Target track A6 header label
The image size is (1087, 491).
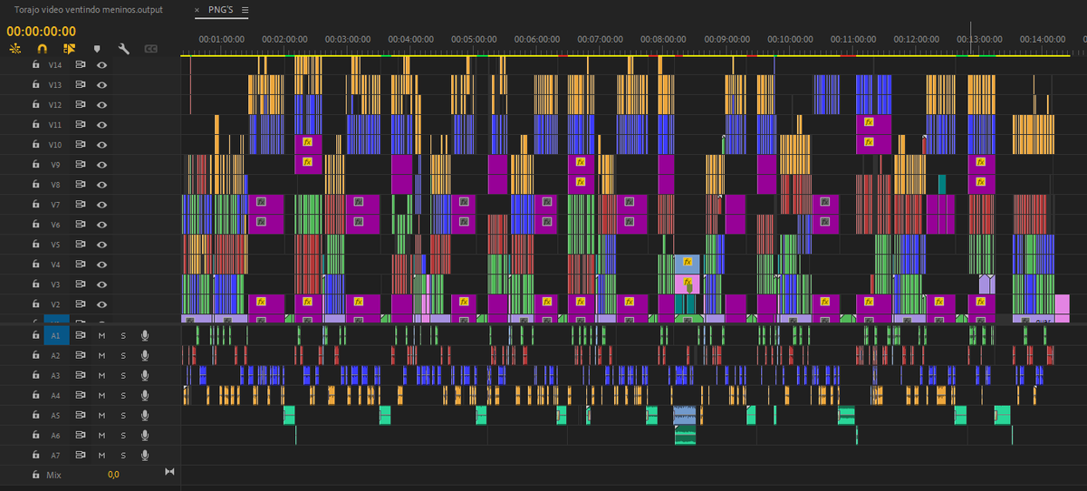(55, 435)
